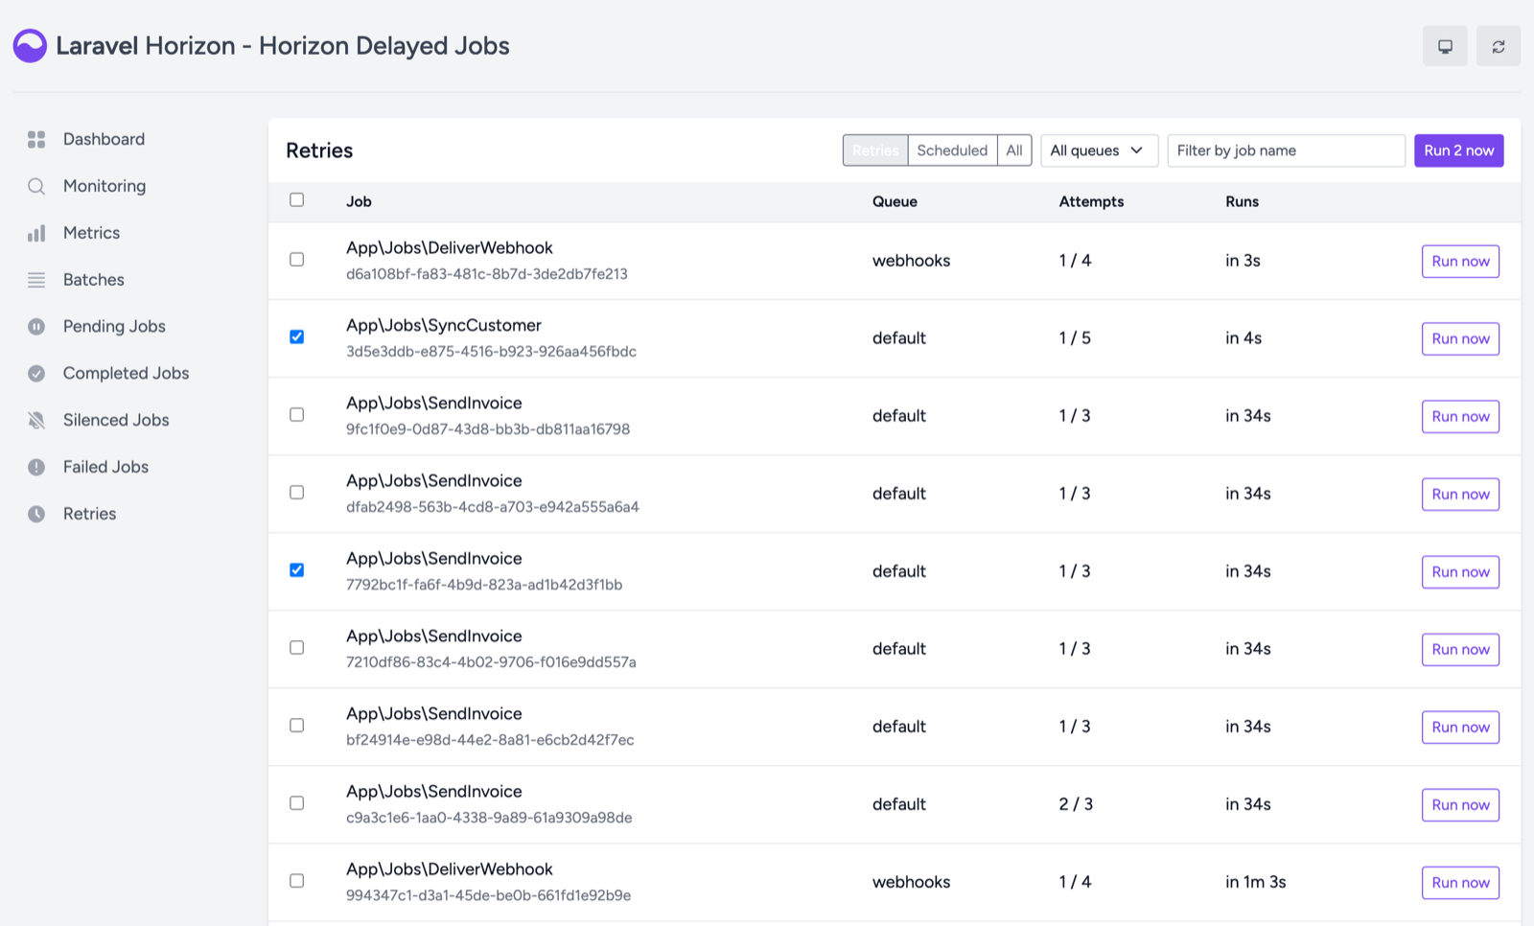
Task: Open Failed Jobs in the sidebar
Action: tap(105, 467)
